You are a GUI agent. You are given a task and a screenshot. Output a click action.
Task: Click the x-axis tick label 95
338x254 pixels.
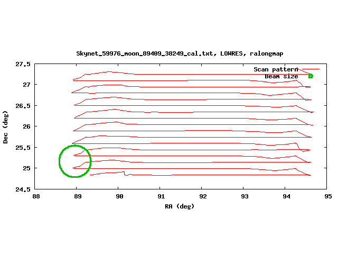pyautogui.click(x=328, y=196)
